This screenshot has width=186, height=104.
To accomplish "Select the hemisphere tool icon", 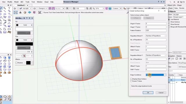I will pyautogui.click(x=9, y=73).
